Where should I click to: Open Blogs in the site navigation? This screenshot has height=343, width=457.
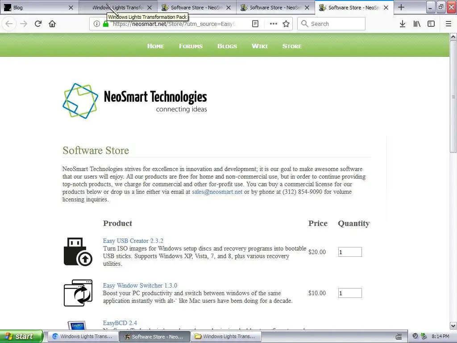pyautogui.click(x=227, y=46)
